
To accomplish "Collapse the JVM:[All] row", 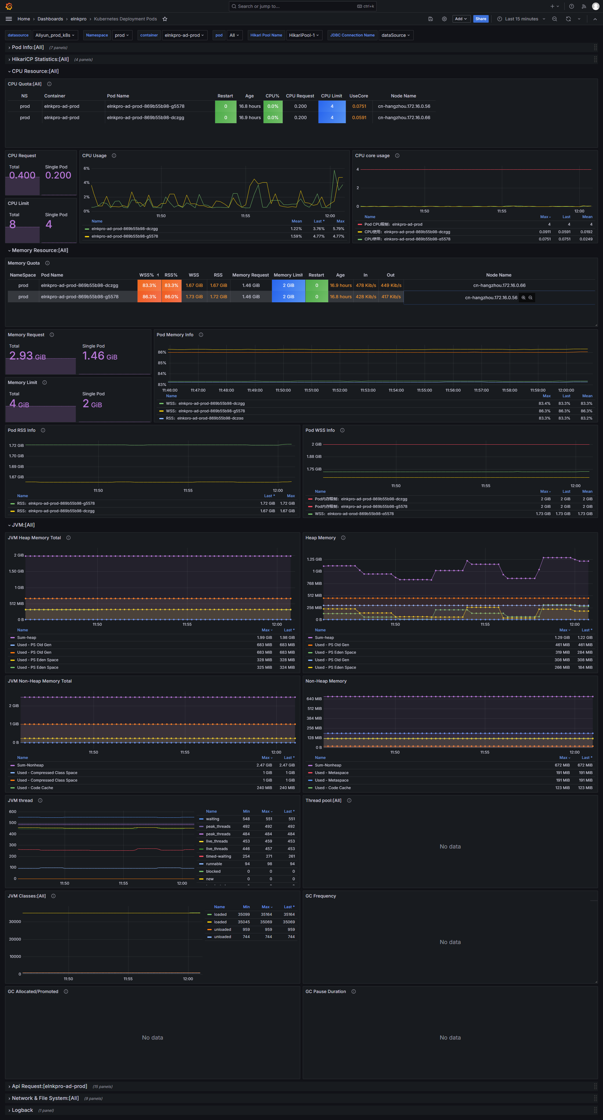I will (23, 525).
